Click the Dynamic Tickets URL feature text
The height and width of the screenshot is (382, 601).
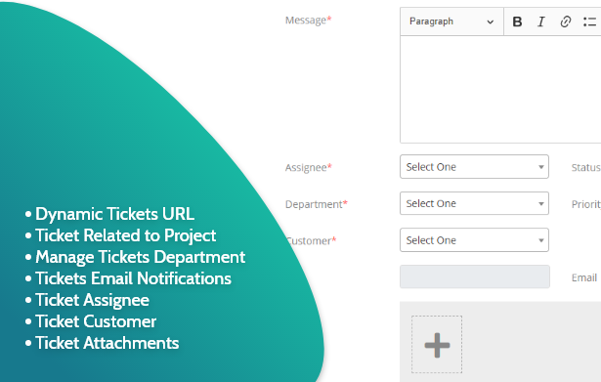click(x=114, y=214)
